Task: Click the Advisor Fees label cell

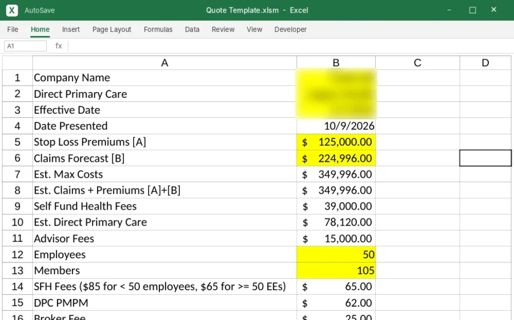Action: [164, 238]
